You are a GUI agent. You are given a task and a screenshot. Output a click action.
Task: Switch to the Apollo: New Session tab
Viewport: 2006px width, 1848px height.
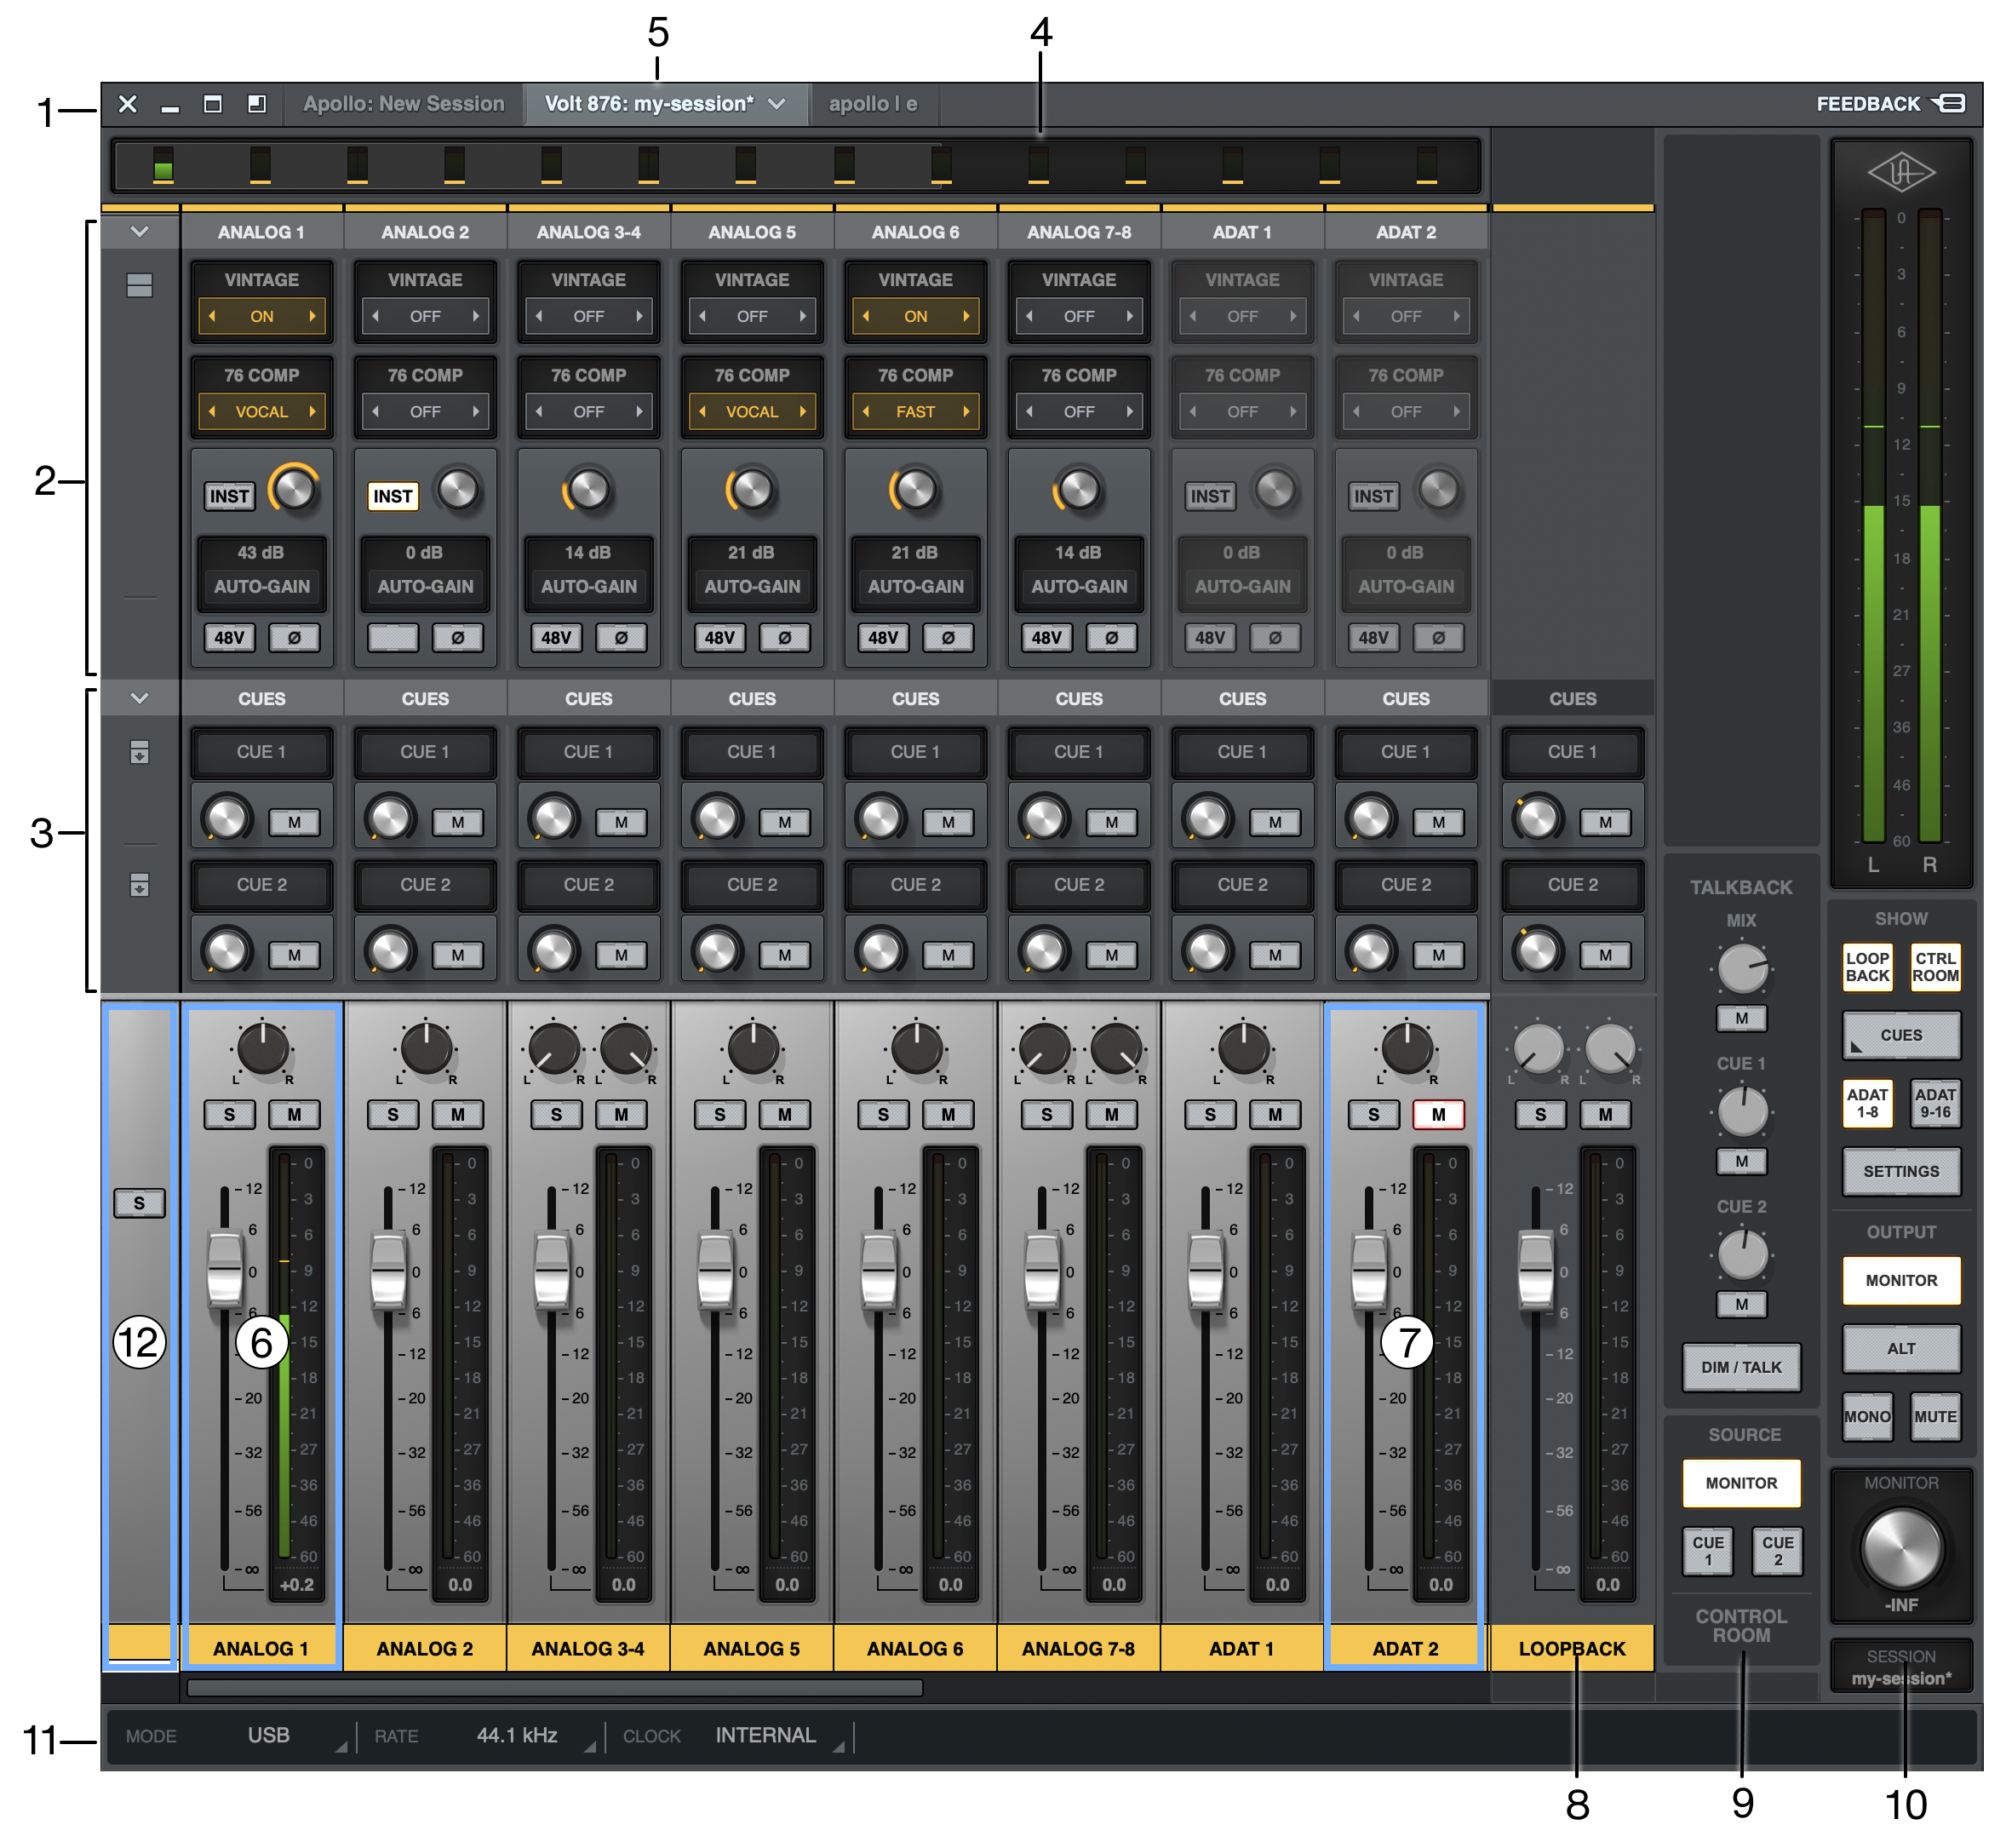click(404, 104)
